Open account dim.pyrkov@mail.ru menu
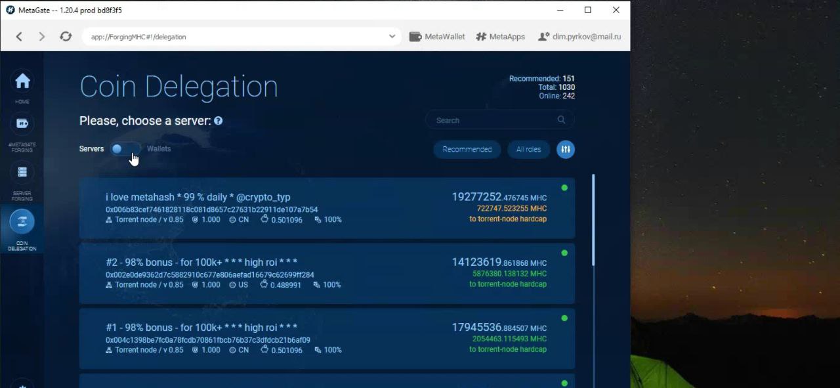Image resolution: width=840 pixels, height=388 pixels. [579, 37]
